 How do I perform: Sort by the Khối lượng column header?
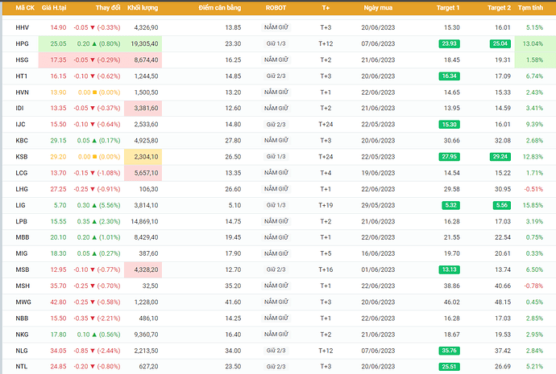point(143,7)
